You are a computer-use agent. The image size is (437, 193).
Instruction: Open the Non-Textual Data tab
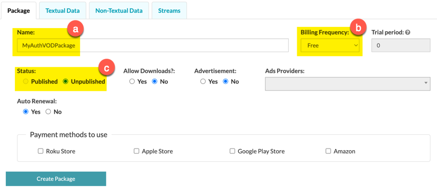[x=119, y=11]
